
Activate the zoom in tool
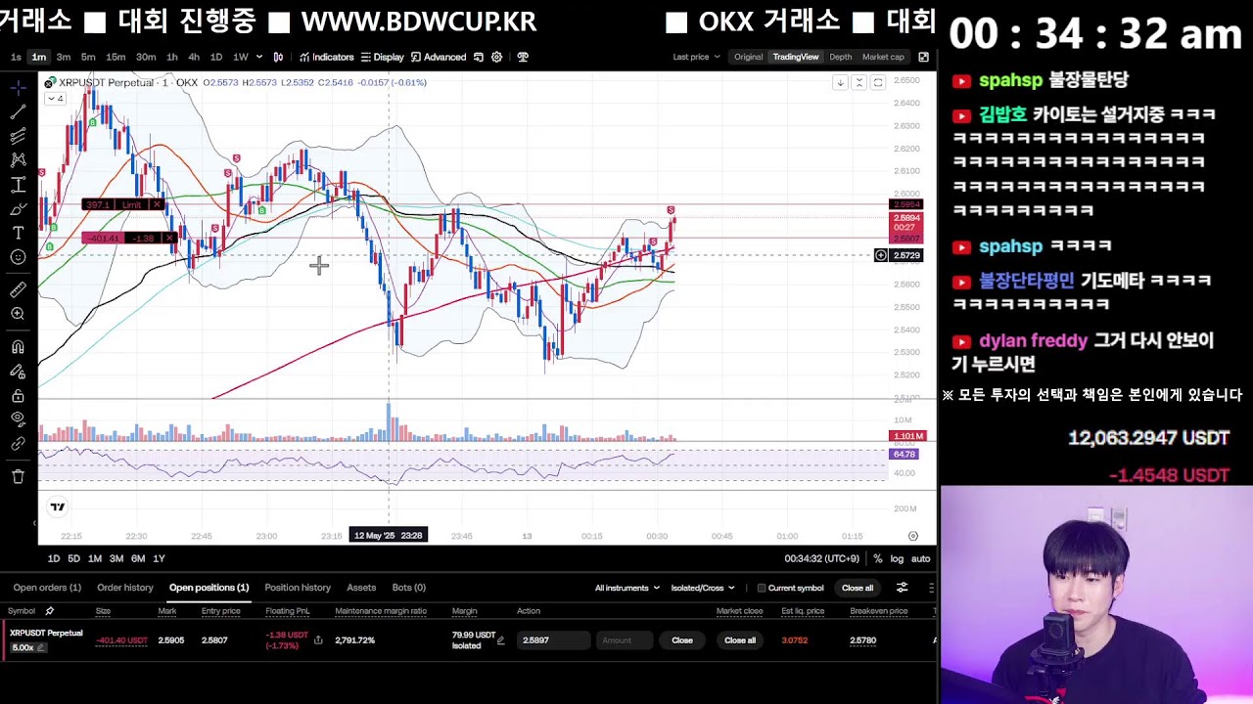click(x=18, y=314)
